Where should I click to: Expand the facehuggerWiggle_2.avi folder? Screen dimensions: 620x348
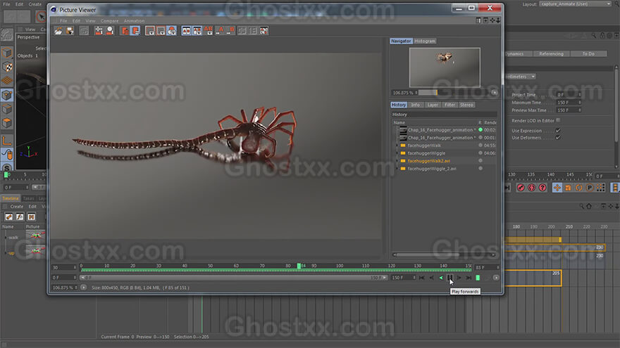(x=397, y=169)
